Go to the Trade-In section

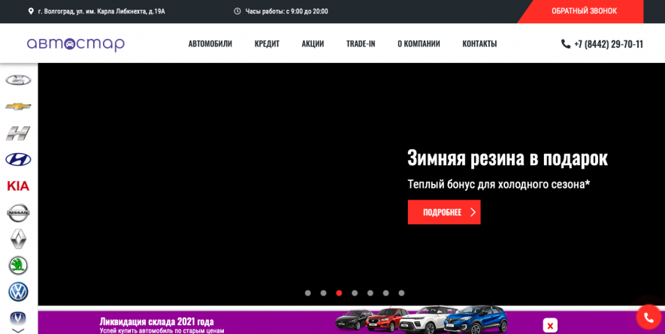point(361,44)
